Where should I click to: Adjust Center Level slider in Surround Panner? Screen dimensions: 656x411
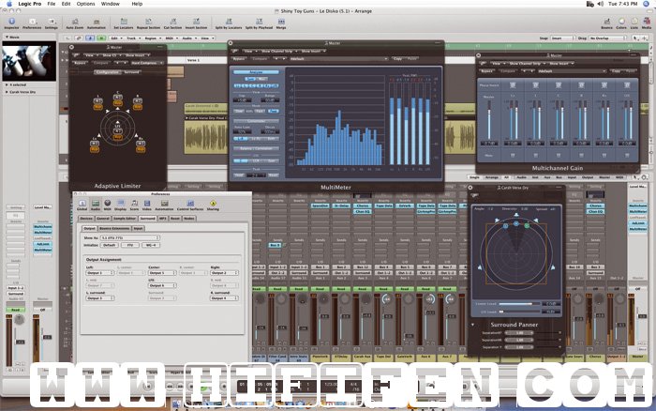[519, 304]
